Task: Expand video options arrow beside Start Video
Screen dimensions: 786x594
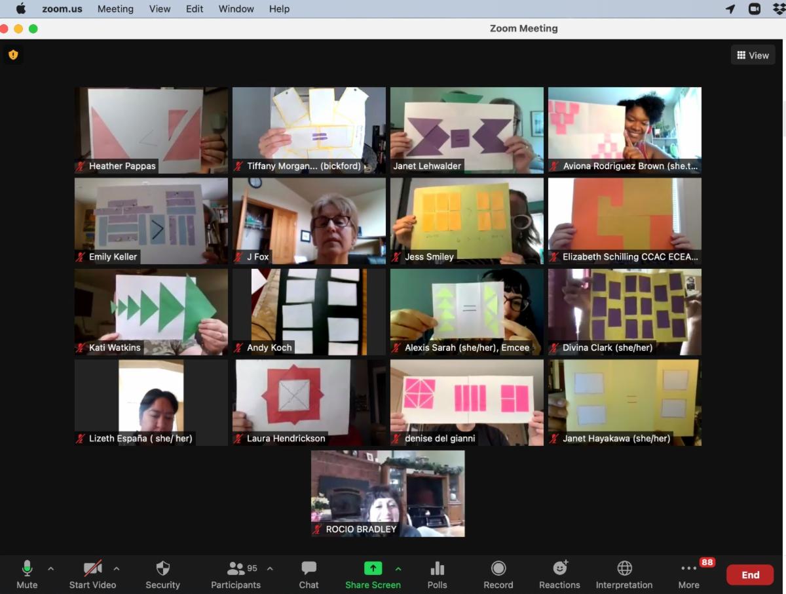Action: [117, 568]
